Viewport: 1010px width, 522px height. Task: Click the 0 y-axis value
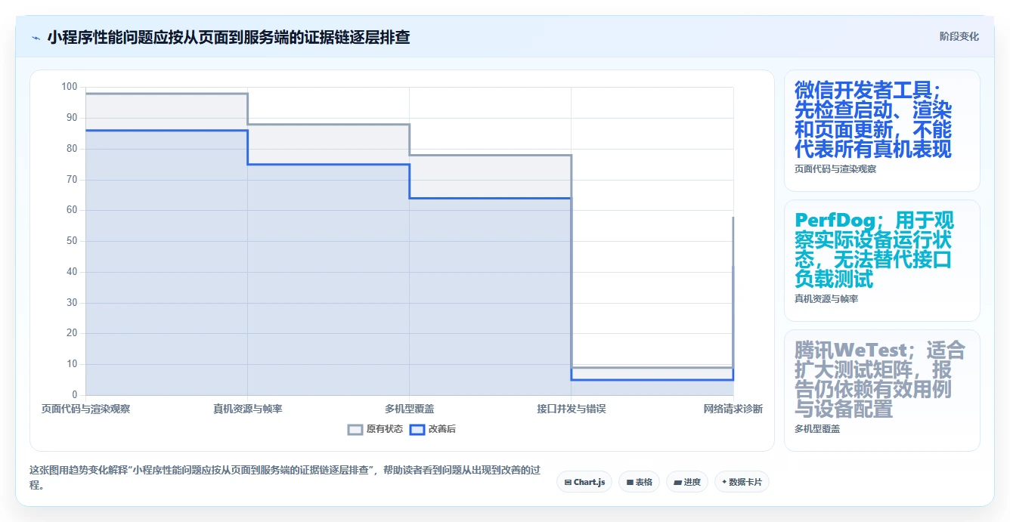(x=75, y=395)
